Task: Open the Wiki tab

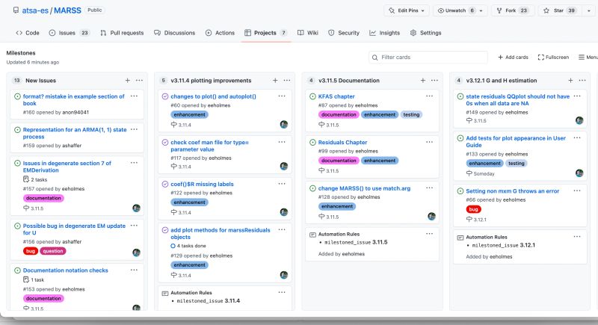Action: (308, 33)
